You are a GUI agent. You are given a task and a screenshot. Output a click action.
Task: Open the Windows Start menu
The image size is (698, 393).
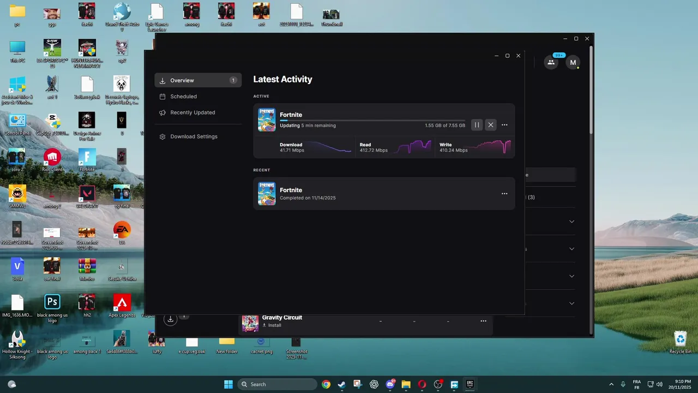[x=228, y=384]
